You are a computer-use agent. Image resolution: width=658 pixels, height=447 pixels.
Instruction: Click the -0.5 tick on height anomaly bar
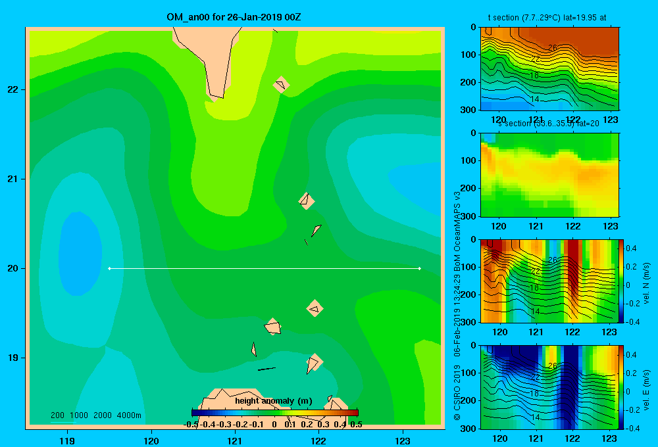[191, 425]
